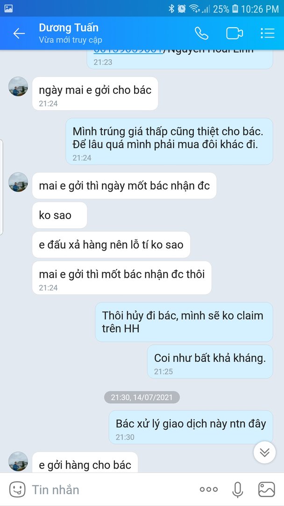
Task: Tap the 21:30, 14/07/2021 date separator
Action: 142,397
